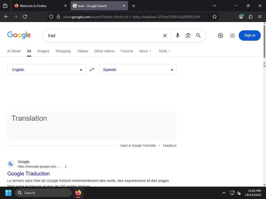Click the page vertical scrollbar thumb
Viewport: 266px width, 199px height.
click(264, 41)
